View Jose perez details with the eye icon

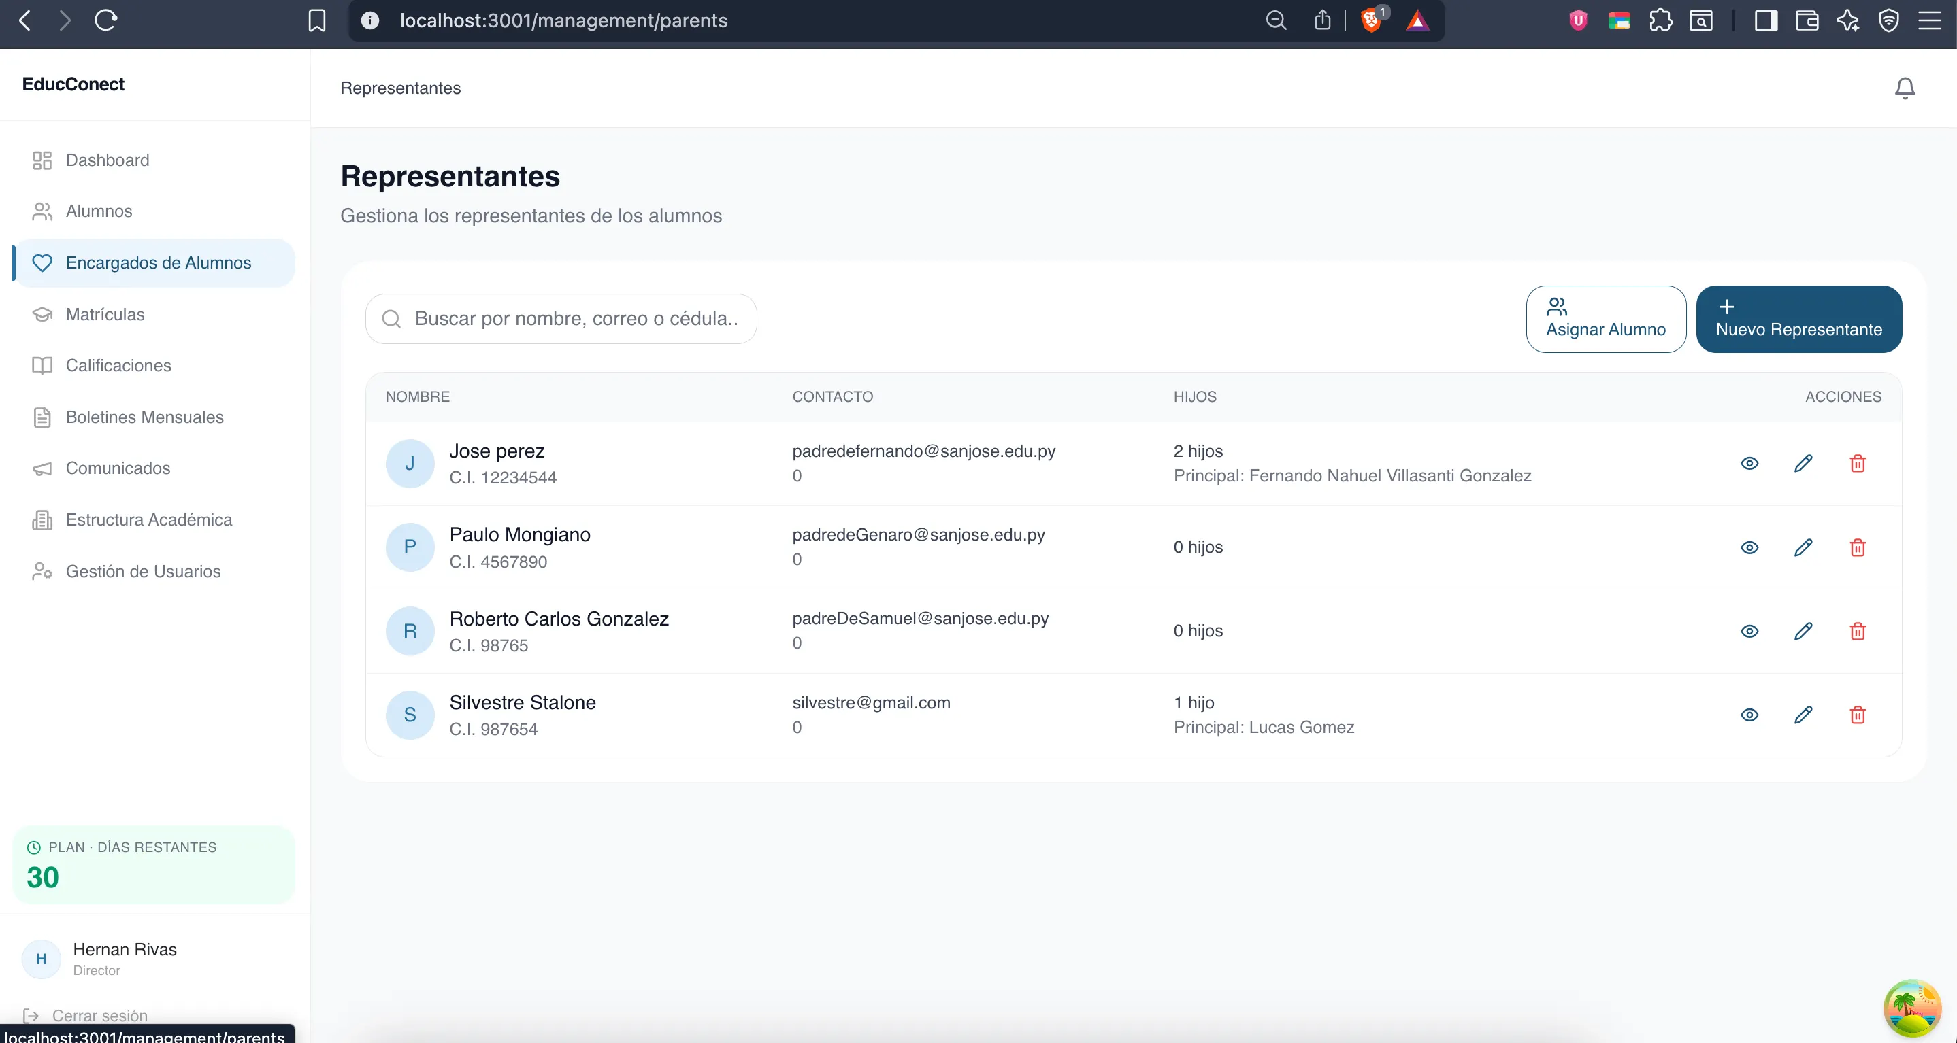point(1749,463)
